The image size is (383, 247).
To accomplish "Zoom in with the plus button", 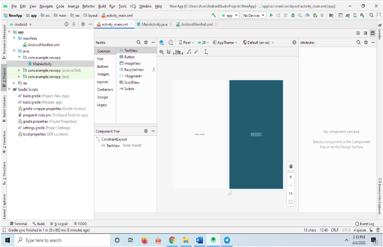I will pyautogui.click(x=291, y=177).
